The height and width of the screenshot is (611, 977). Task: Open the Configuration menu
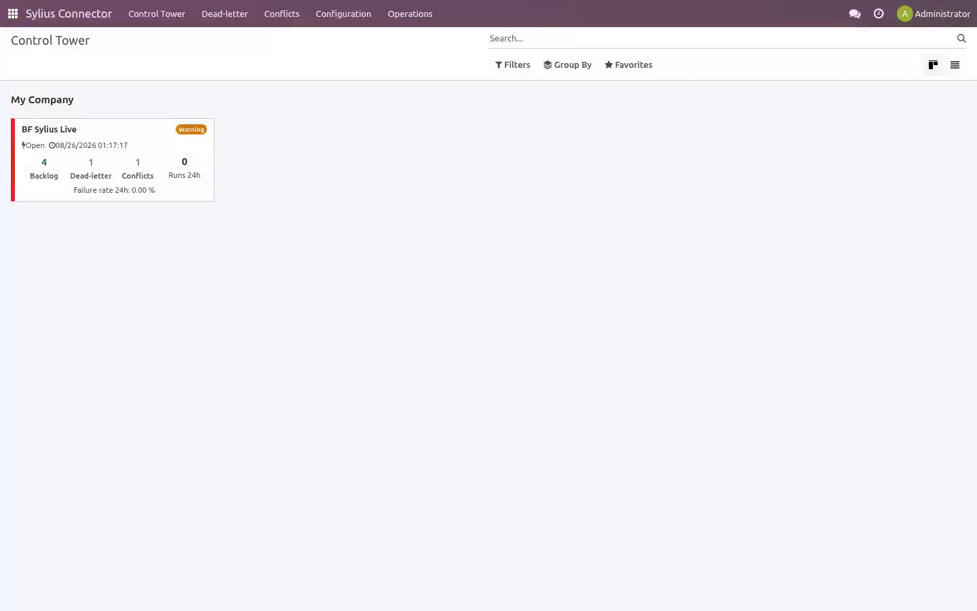point(343,14)
